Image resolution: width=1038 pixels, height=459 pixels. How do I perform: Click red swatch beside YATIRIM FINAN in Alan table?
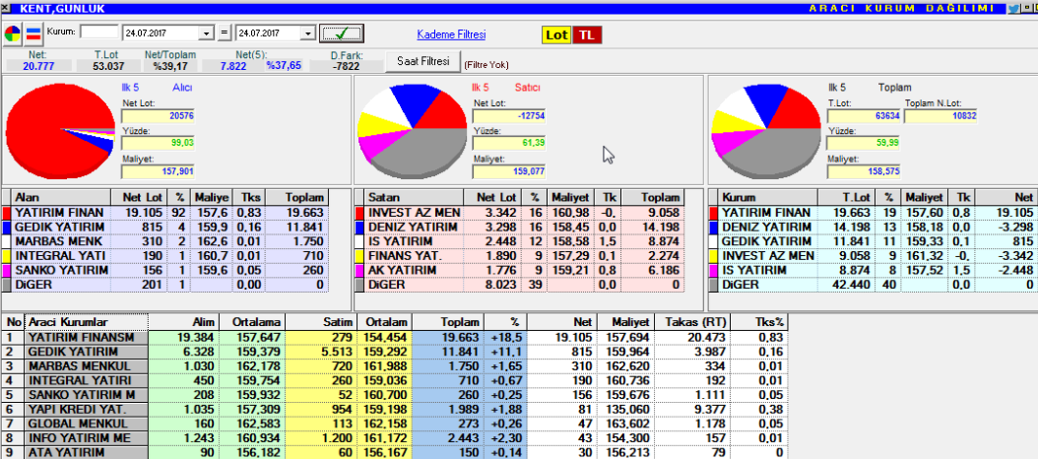click(7, 213)
